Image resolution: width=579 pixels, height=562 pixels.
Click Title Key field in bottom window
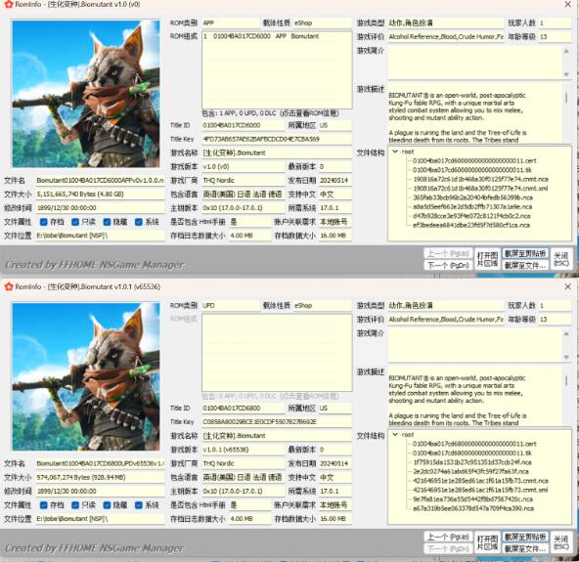277,422
